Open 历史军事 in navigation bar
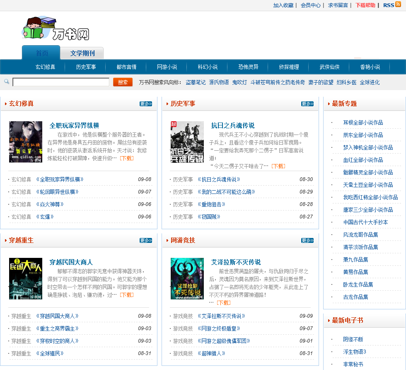 tap(86, 67)
